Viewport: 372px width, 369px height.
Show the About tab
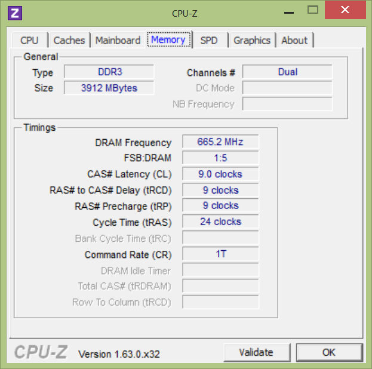tap(294, 40)
